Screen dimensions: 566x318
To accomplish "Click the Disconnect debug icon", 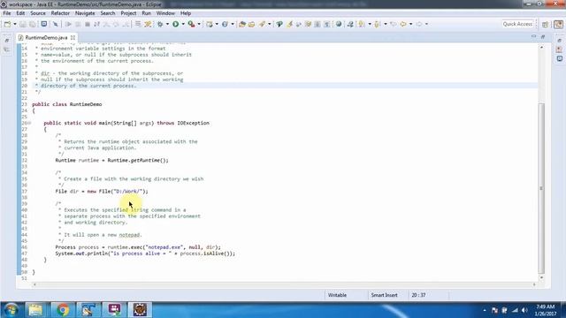I will pyautogui.click(x=96, y=24).
